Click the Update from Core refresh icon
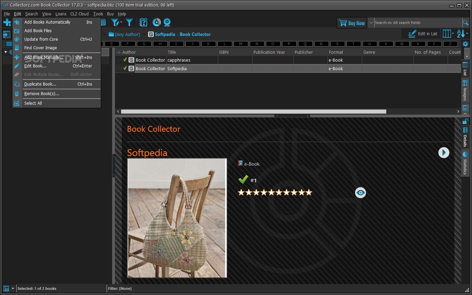This screenshot has height=295, width=472. point(16,39)
